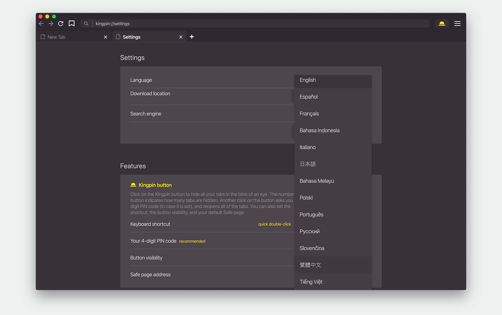The width and height of the screenshot is (502, 315).
Task: Open the hamburger menu
Action: pos(457,24)
